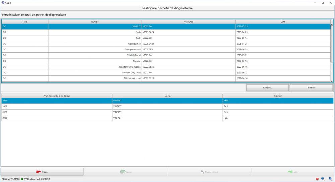This screenshot has height=182, width=335.
Task: Select the Medium Duty Truck package
Action: tap(166, 73)
